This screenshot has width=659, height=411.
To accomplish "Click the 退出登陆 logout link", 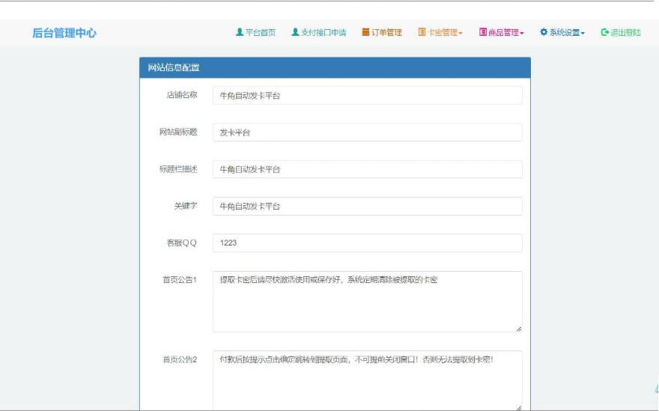I will coord(625,32).
